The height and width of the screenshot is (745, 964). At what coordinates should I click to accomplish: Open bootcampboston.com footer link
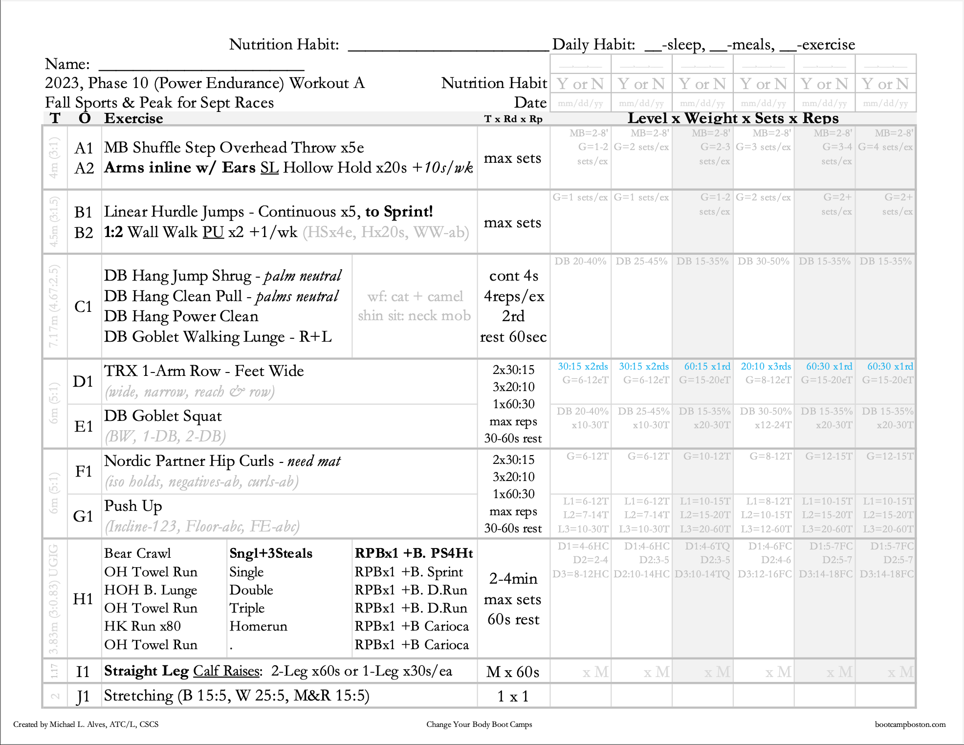[x=910, y=724]
